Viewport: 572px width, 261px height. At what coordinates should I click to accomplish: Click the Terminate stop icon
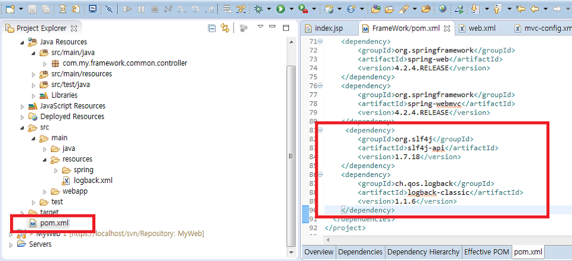155,9
